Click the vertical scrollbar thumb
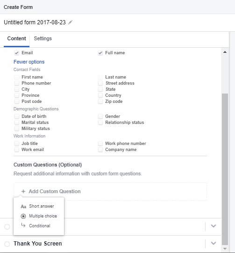Viewport: 235px width, 253px height. tap(225, 169)
